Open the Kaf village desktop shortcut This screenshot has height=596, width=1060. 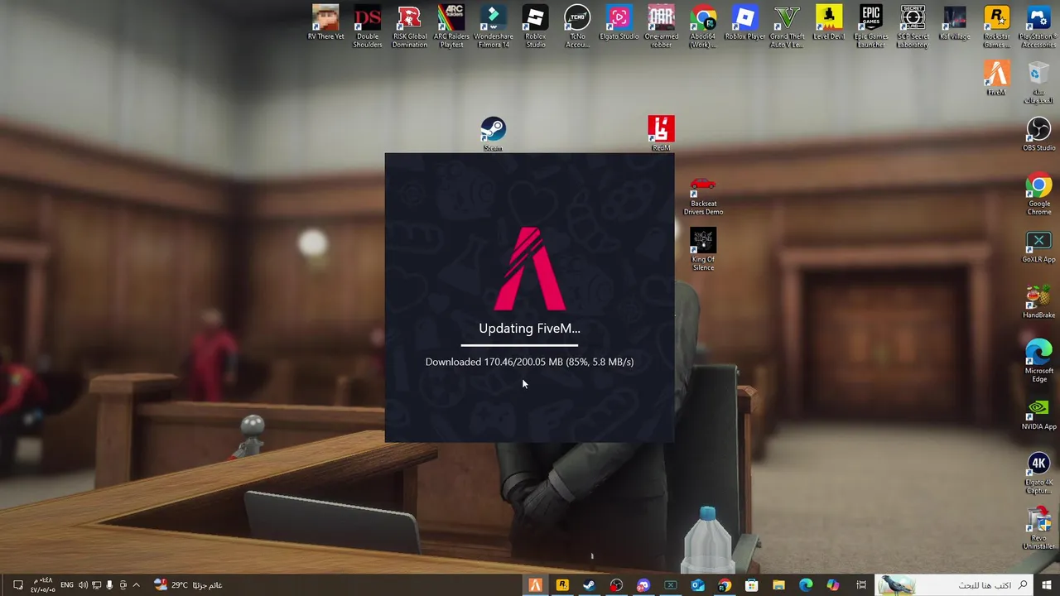pyautogui.click(x=954, y=23)
